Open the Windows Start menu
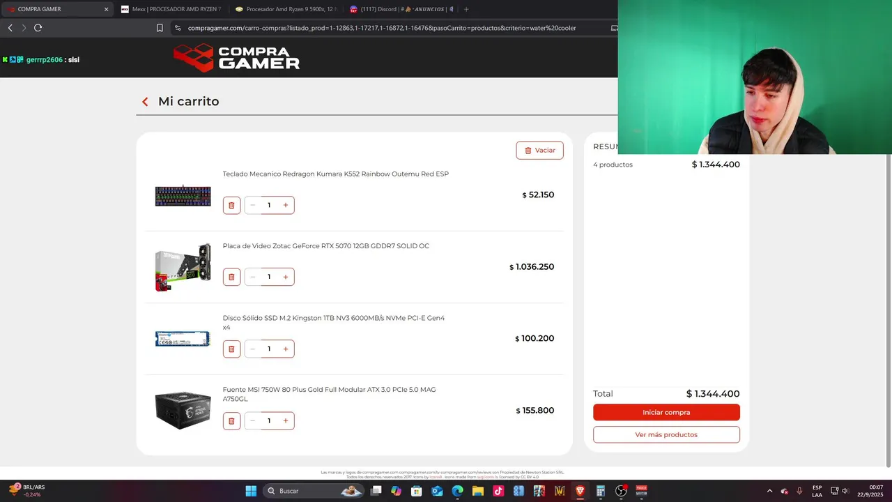 pos(251,491)
